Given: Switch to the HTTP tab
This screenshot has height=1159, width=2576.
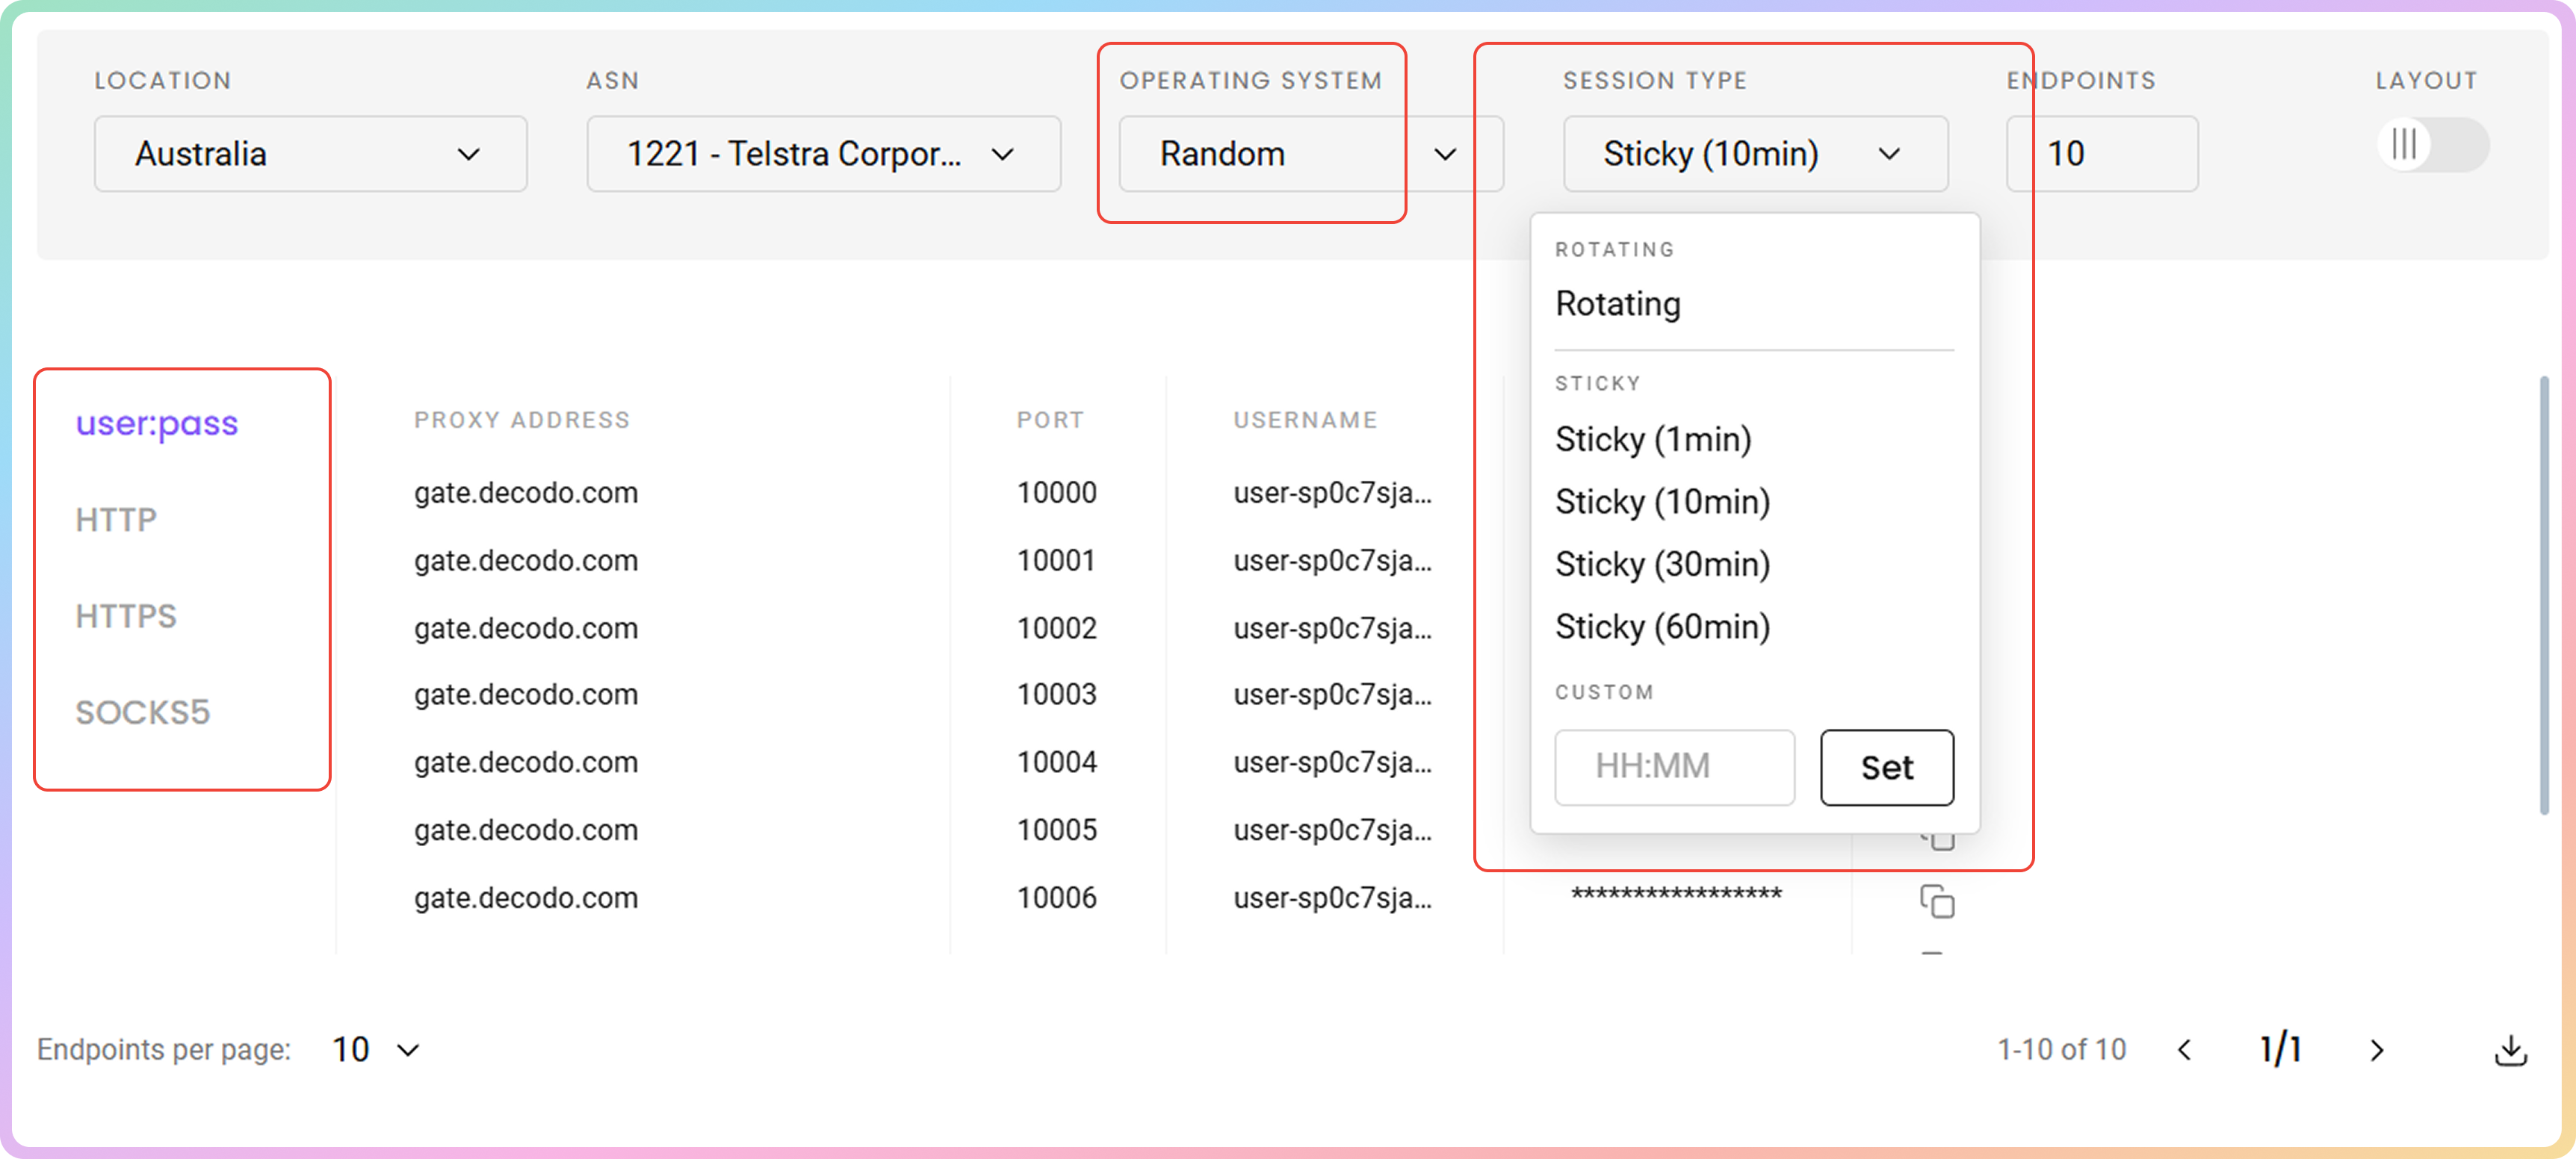Looking at the screenshot, I should coord(116,520).
